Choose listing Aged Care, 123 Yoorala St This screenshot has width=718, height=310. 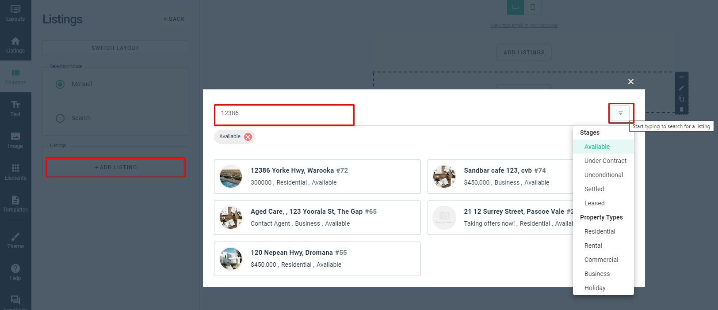coord(317,218)
